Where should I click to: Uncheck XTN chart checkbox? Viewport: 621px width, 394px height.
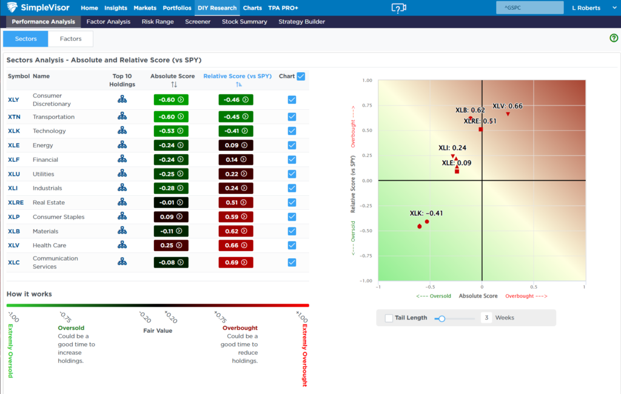[x=292, y=117]
